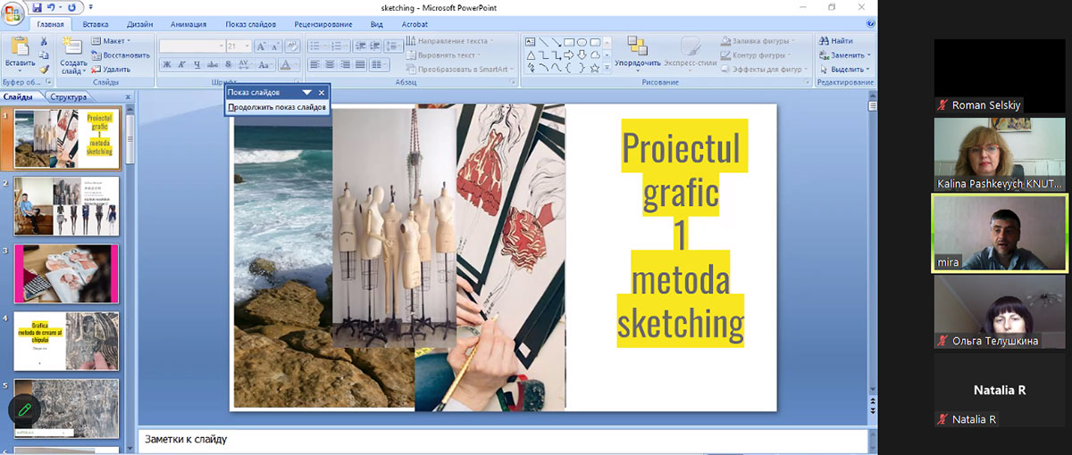The height and width of the screenshot is (455, 1072).
Task: Center-align the text
Action: [330, 64]
